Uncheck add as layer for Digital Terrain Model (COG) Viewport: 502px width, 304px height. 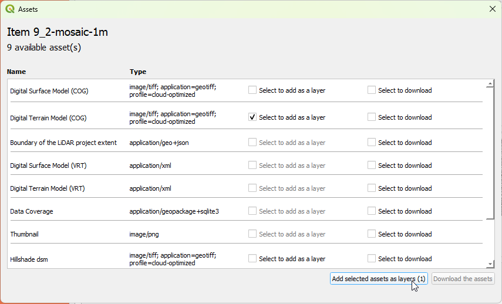coord(252,117)
